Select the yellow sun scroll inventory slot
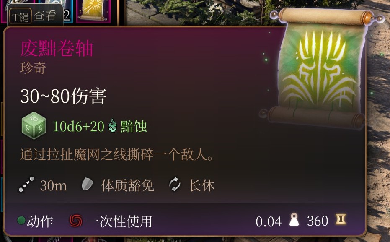Screen dimensions: 390x242 (x=93, y=11)
